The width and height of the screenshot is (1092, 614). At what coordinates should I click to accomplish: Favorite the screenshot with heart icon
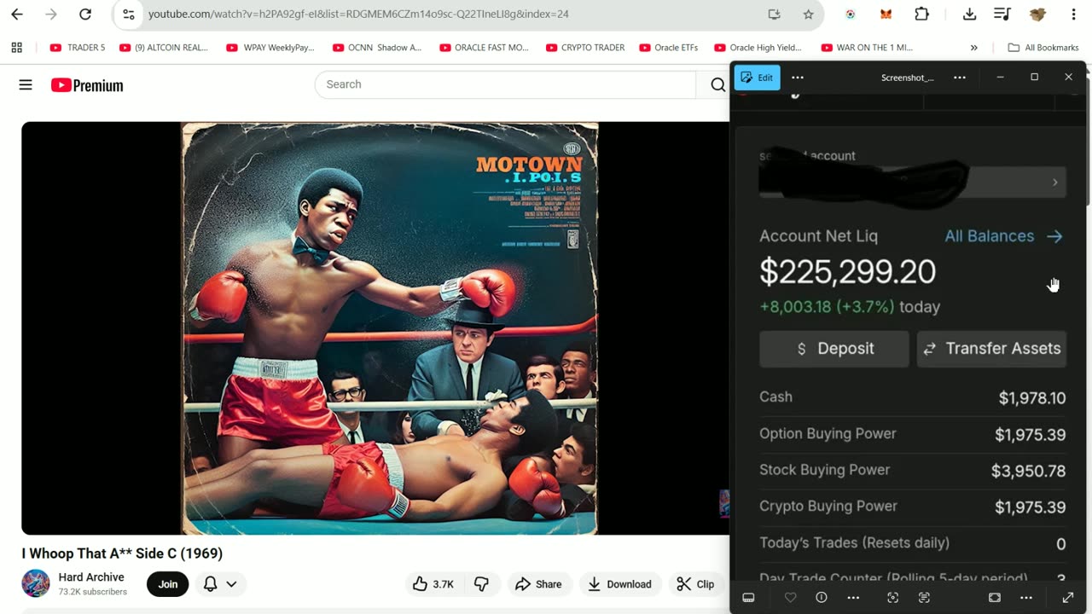pyautogui.click(x=791, y=598)
